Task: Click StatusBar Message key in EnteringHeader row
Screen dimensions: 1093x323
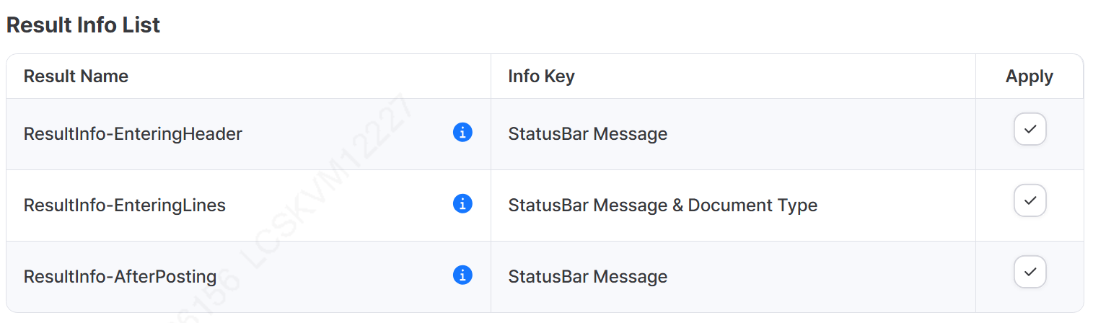Action: [587, 134]
